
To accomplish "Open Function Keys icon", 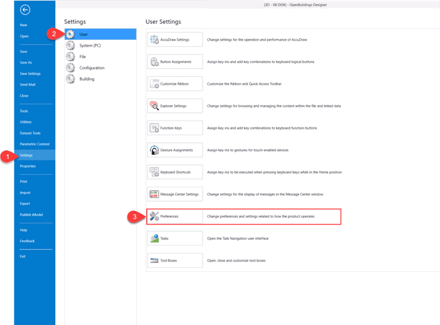I will point(154,128).
